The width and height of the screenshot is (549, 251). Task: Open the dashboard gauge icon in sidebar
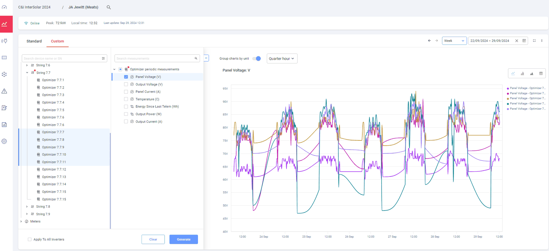[4, 7]
